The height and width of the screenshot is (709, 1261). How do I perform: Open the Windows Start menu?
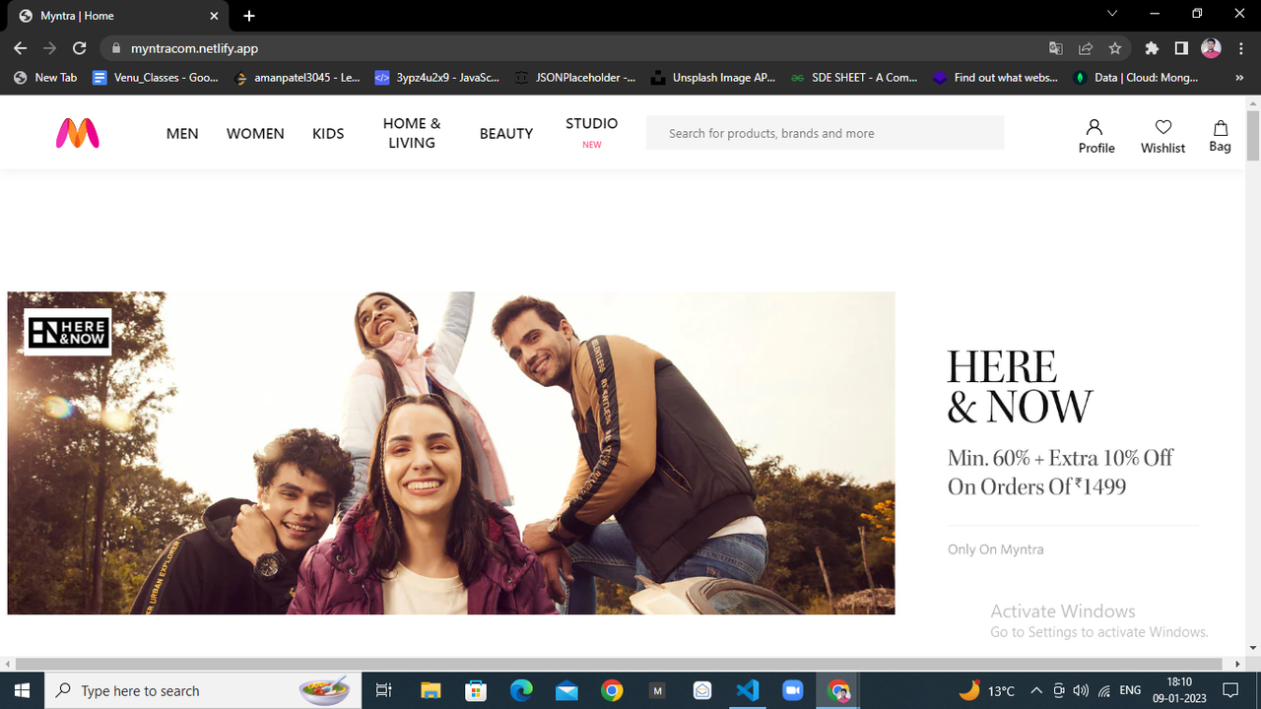pyautogui.click(x=22, y=690)
